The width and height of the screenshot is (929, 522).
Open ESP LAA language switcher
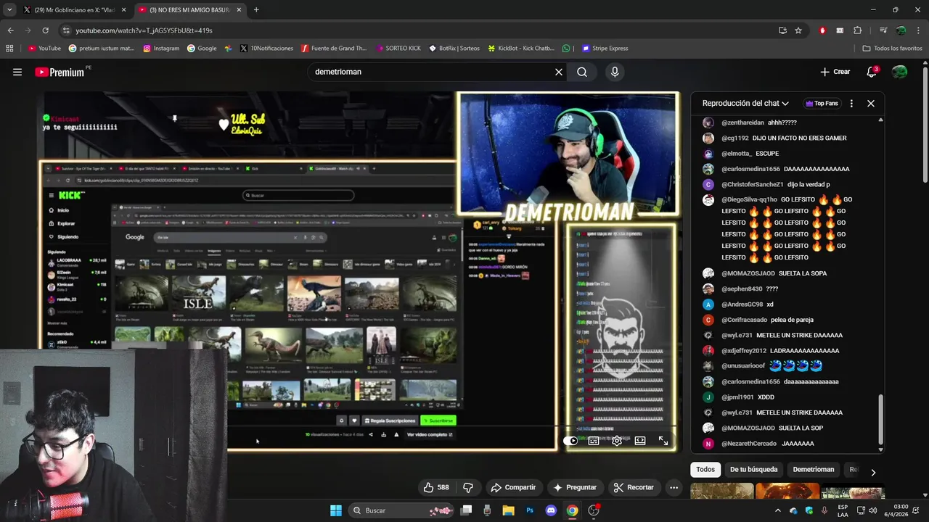843,510
